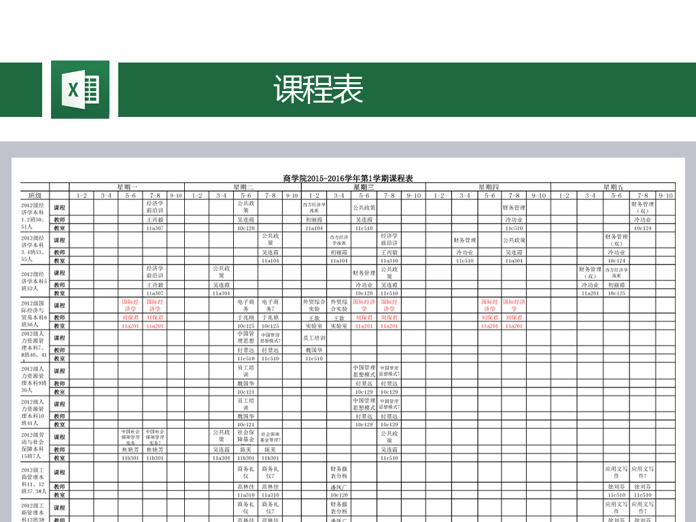Click the 1-2 period header under 星期一

point(82,195)
